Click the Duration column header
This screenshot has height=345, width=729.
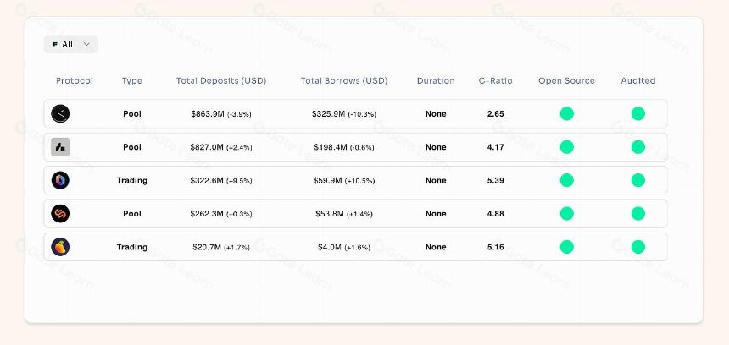coord(436,80)
